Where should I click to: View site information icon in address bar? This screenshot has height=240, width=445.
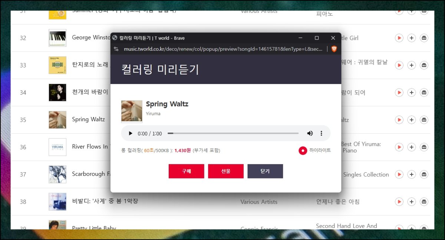tap(116, 49)
